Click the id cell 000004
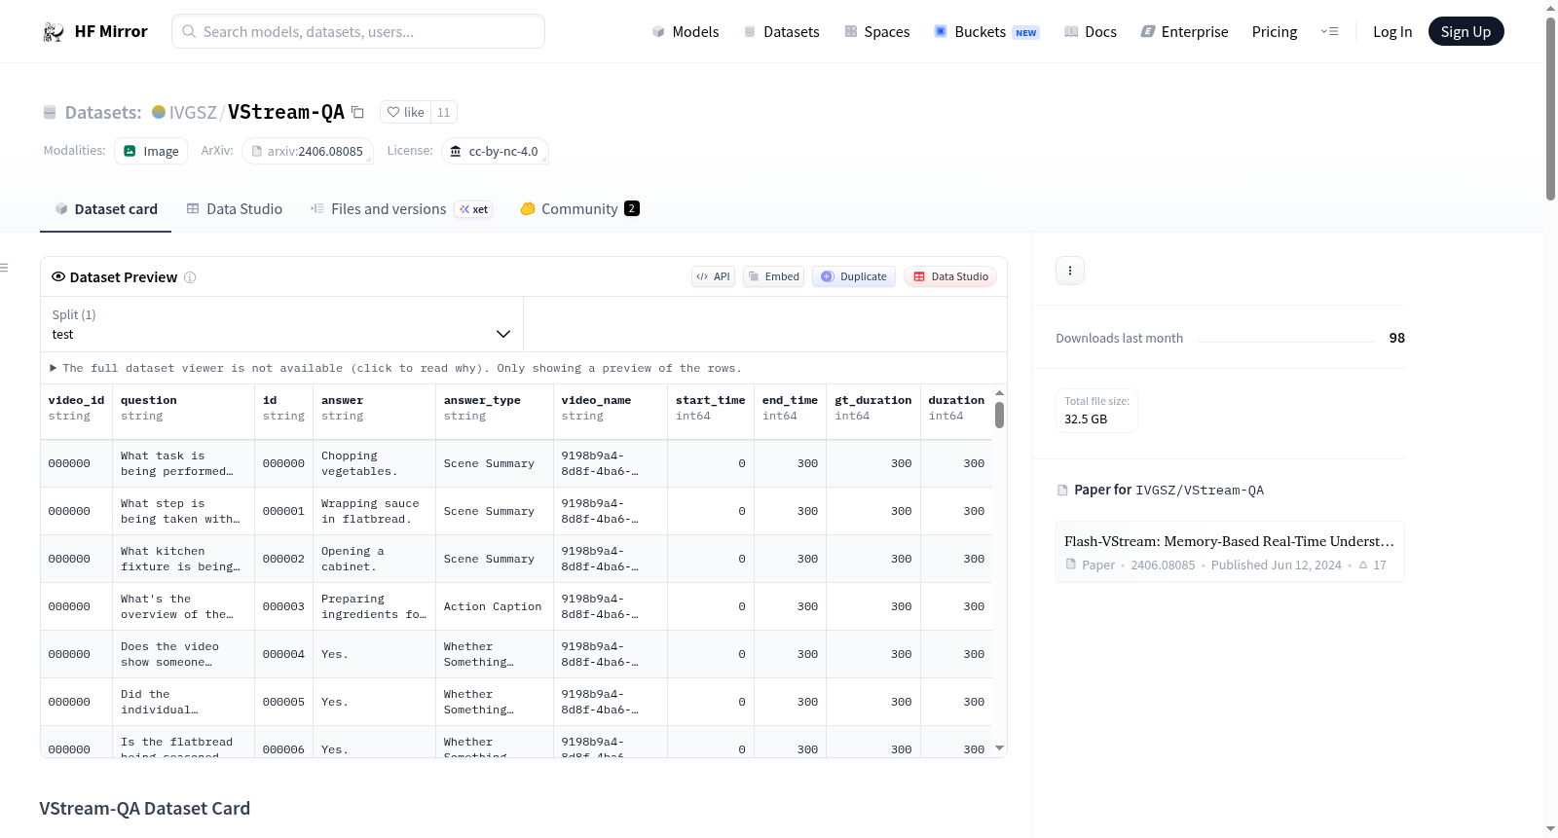The height and width of the screenshot is (838, 1558). pos(283,655)
